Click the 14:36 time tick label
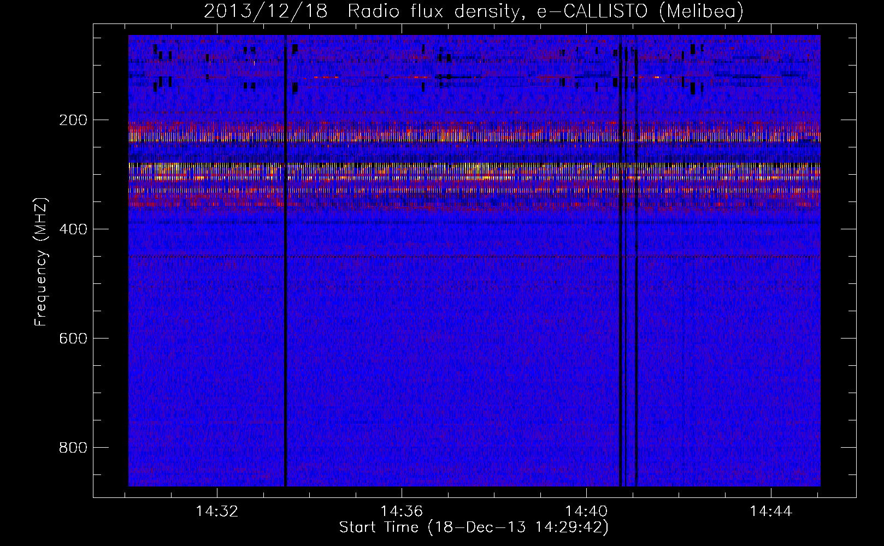Viewport: 884px width, 546px height. [402, 512]
